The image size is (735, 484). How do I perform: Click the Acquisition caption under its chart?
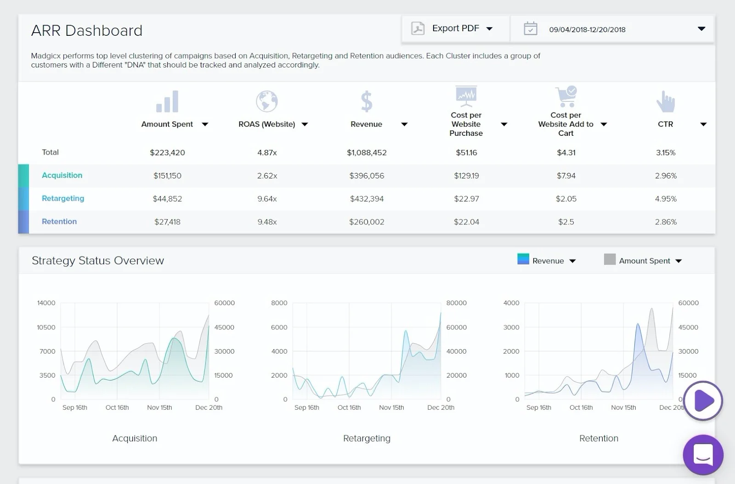[135, 438]
